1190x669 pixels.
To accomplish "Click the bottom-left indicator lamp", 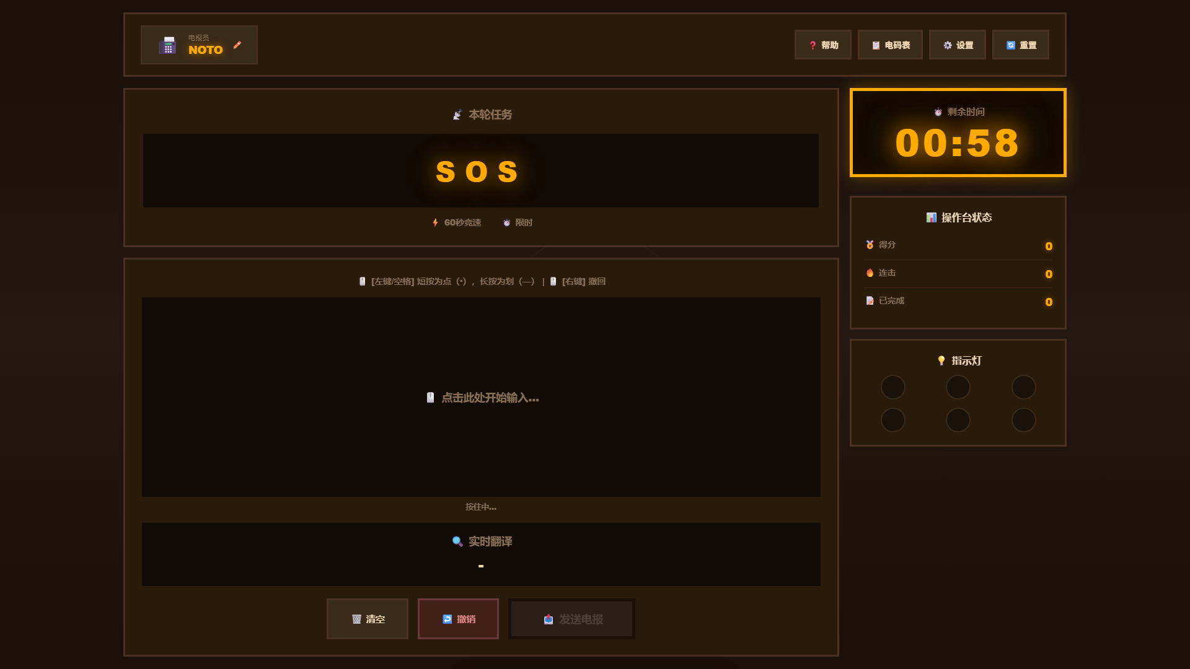I will coord(892,420).
